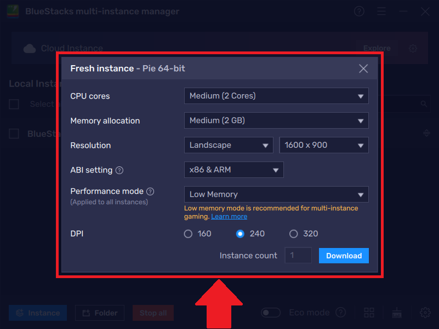Click the instance search field
The height and width of the screenshot is (329, 439).
404,104
